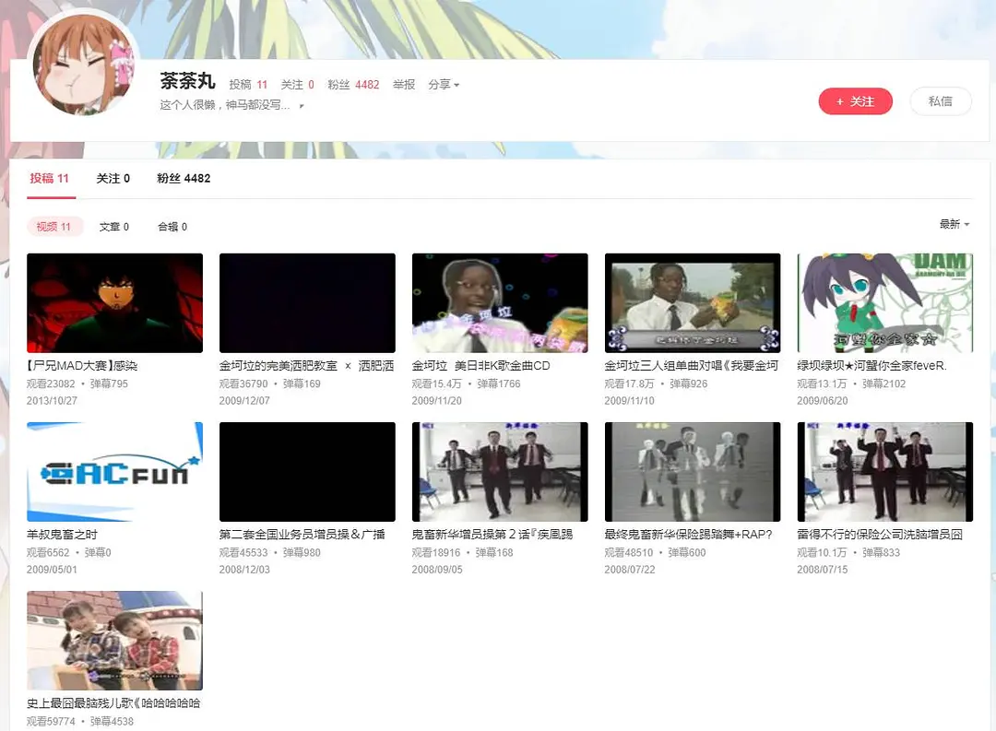
Task: Click the 茶茶丸 profile avatar image
Action: 85,65
